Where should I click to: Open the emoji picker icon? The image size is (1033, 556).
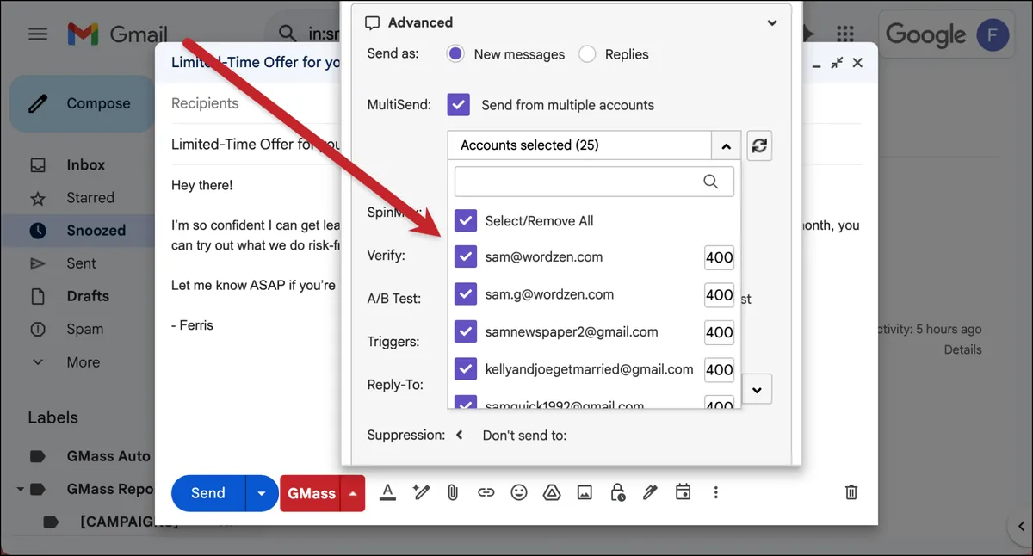519,492
